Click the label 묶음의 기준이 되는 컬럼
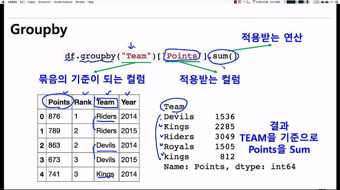 [92, 79]
